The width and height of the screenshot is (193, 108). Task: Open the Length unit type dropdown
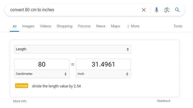[73, 49]
